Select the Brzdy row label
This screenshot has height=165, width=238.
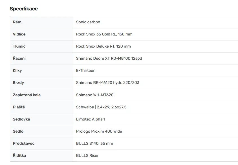[x=18, y=83]
